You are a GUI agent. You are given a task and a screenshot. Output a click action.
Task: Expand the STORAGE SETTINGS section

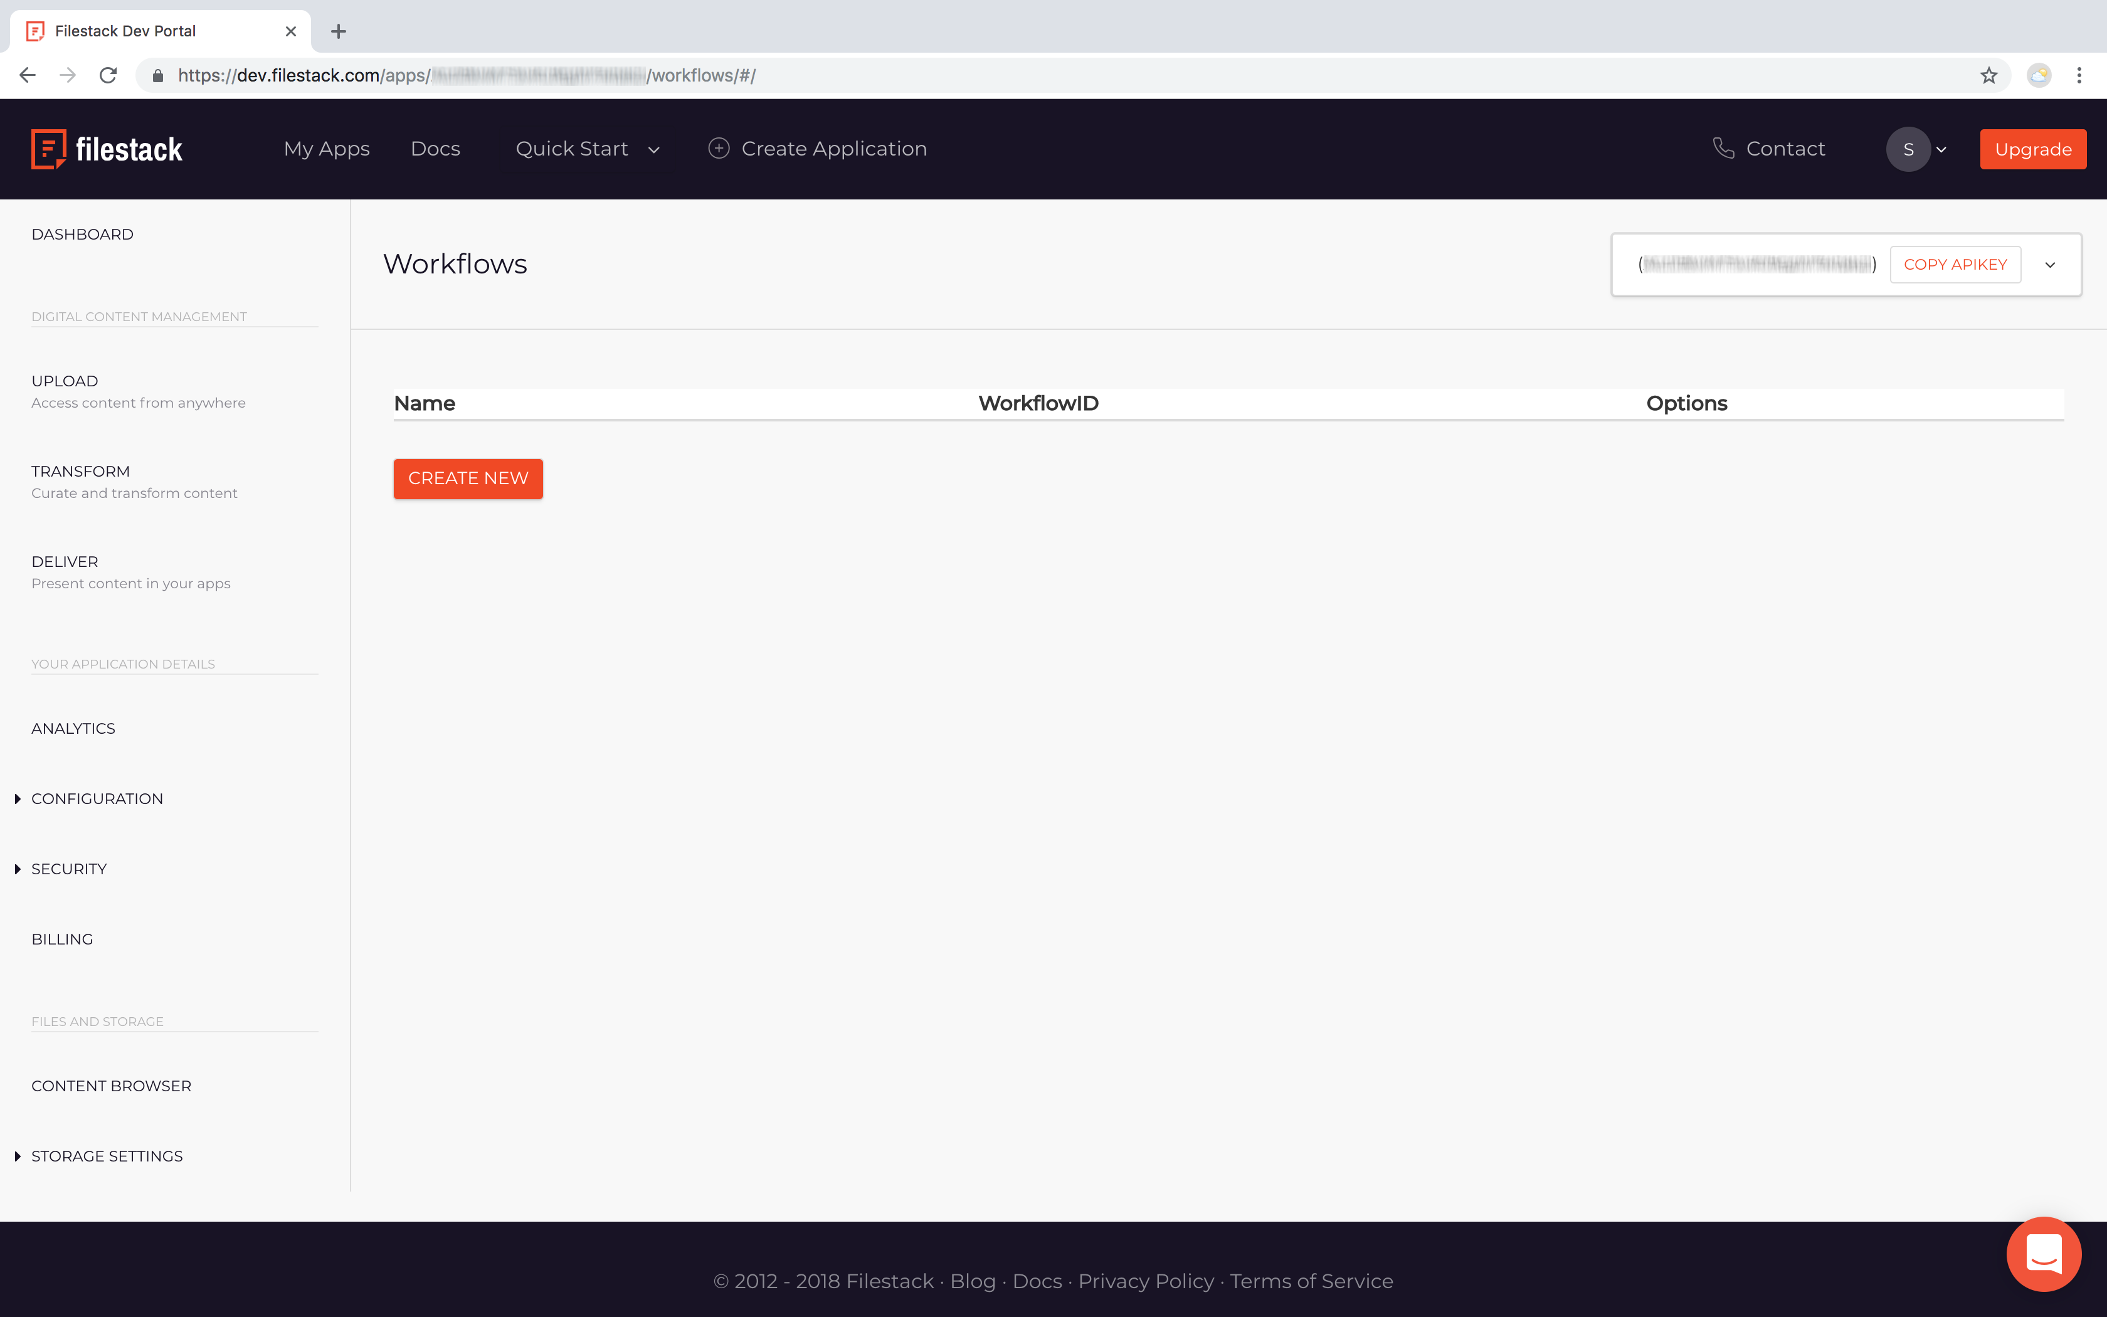[x=18, y=1156]
